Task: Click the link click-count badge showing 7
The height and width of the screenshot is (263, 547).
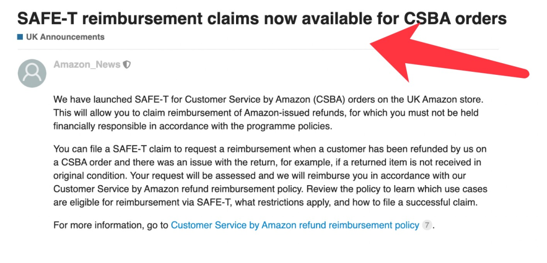Action: [x=426, y=226]
